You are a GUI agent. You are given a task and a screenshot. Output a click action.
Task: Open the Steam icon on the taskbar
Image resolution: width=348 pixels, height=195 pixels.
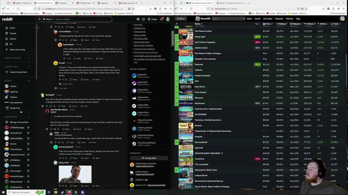tap(62, 192)
